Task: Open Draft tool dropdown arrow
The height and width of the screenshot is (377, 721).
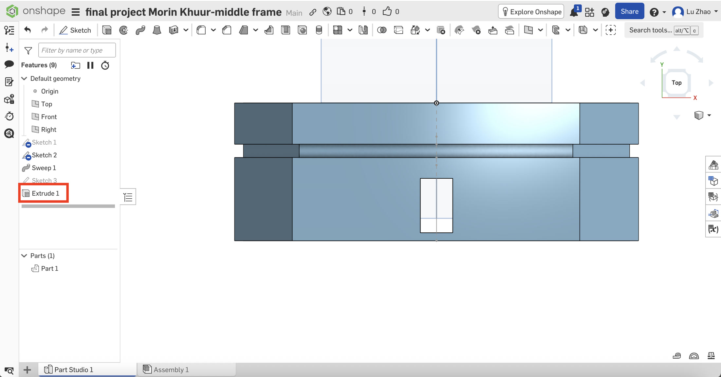Action: tap(255, 30)
